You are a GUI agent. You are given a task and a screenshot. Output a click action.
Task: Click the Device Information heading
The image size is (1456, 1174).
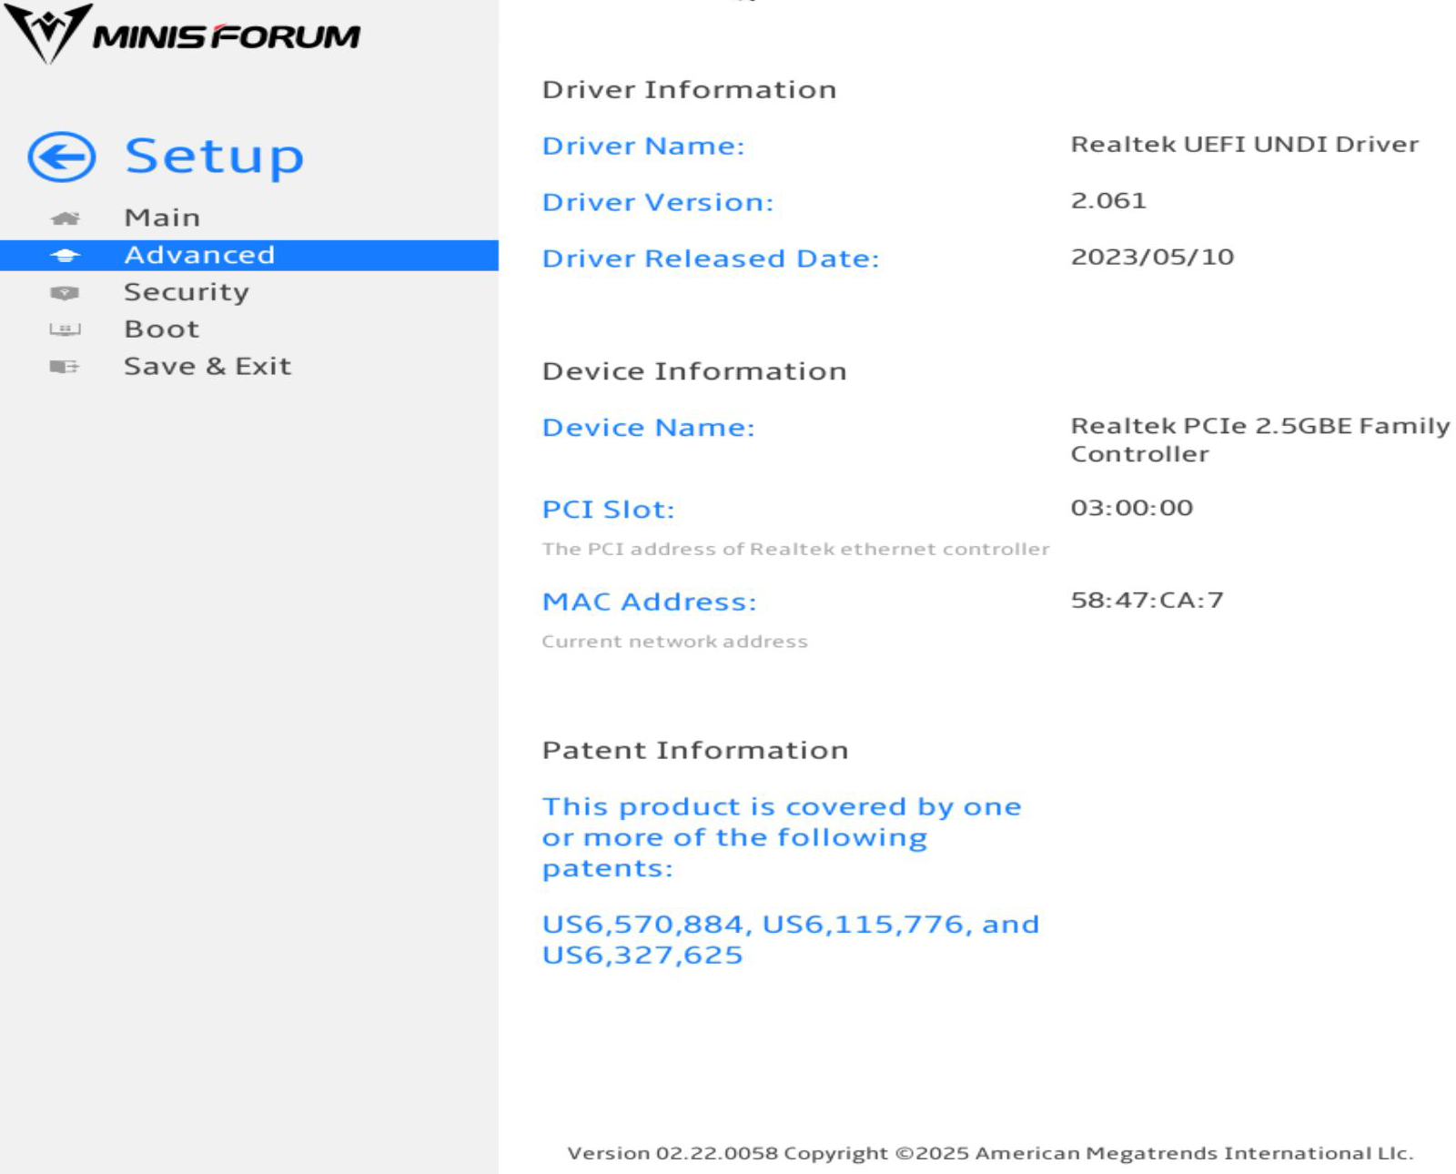click(x=694, y=371)
